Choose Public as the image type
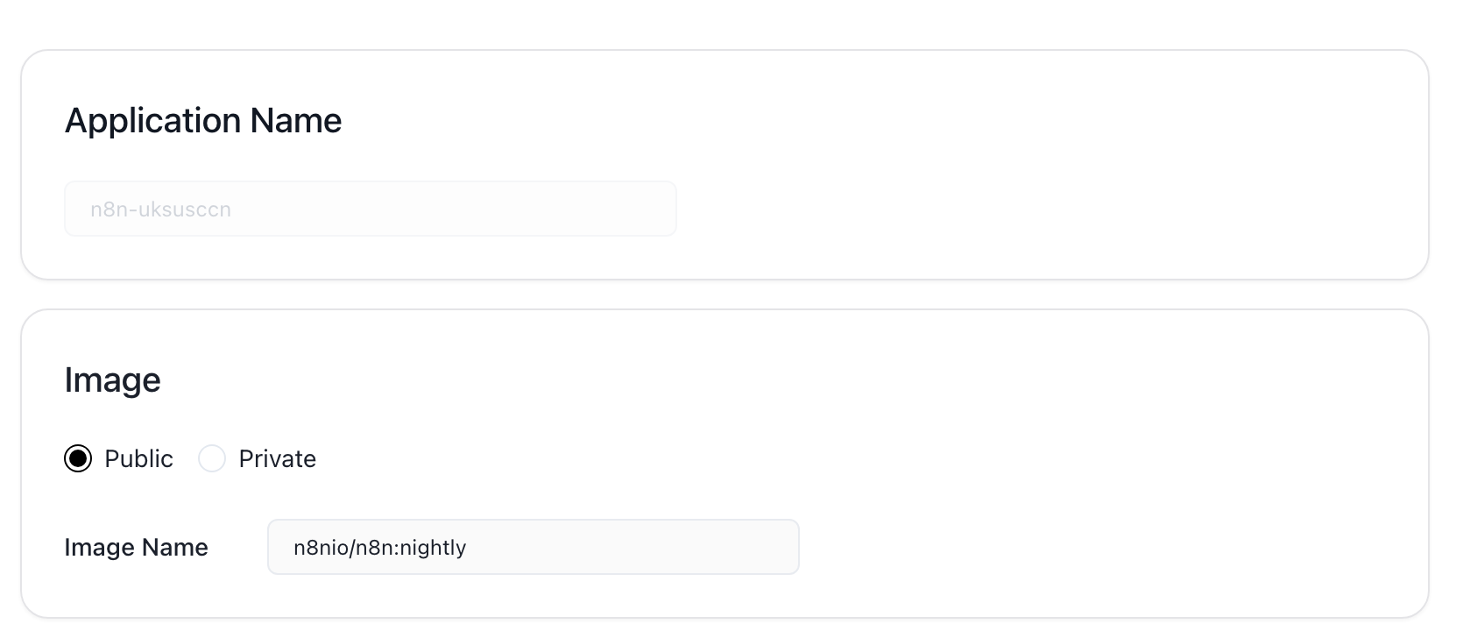The image size is (1470, 638). (x=78, y=458)
